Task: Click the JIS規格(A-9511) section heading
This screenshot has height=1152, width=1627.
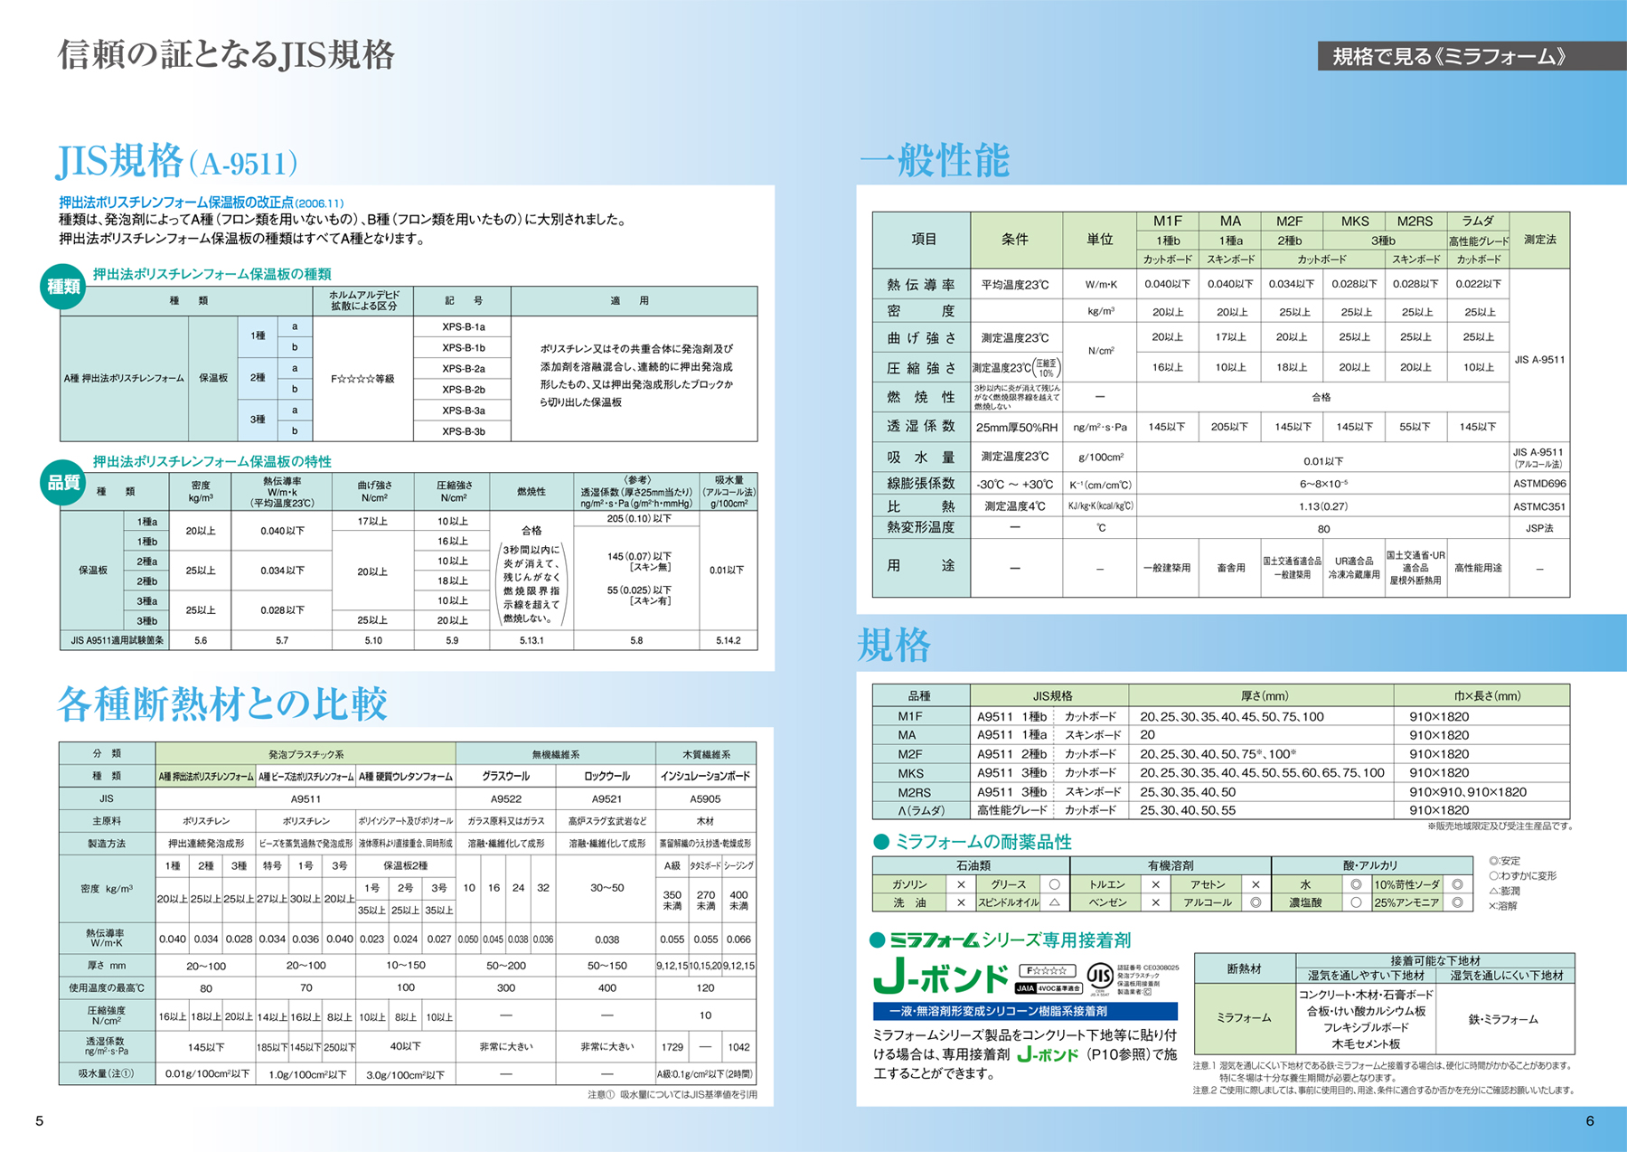Action: (177, 161)
